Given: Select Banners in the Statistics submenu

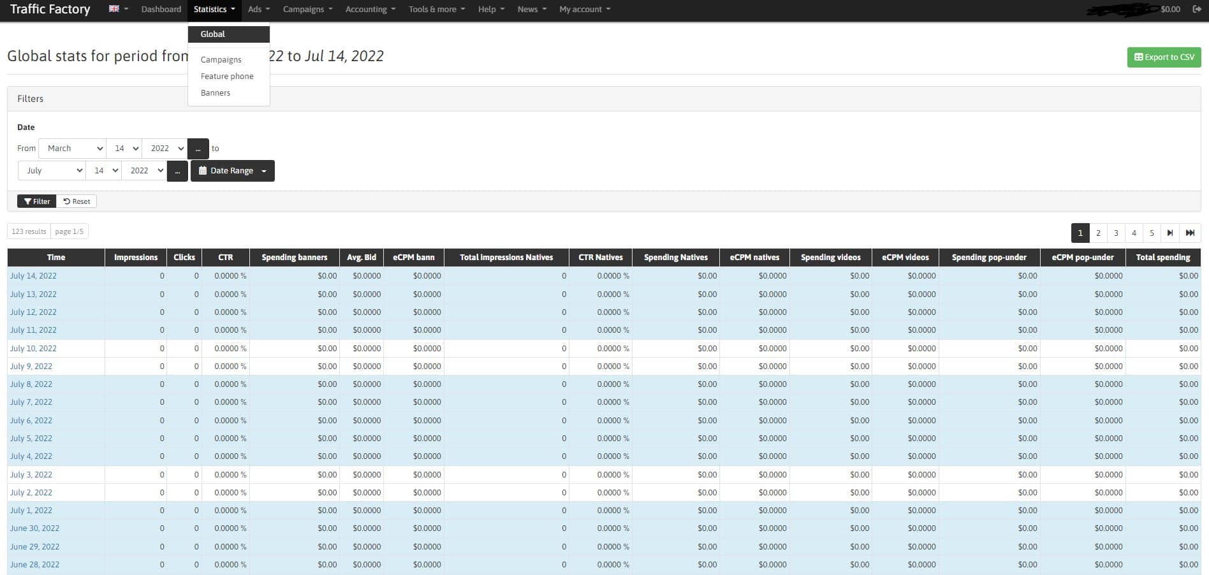Looking at the screenshot, I should click(216, 92).
